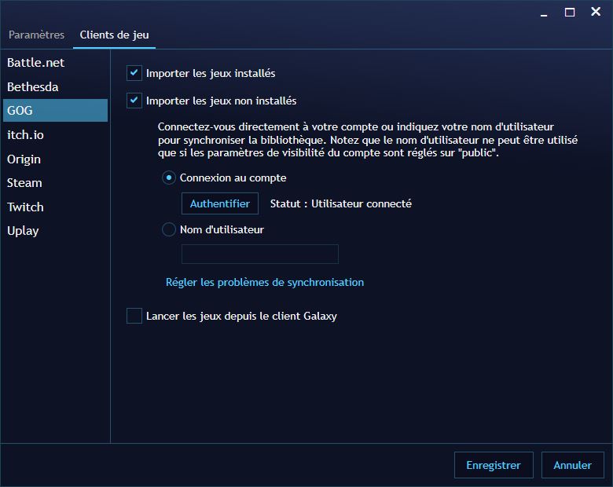Select GOG in the client list

point(55,110)
